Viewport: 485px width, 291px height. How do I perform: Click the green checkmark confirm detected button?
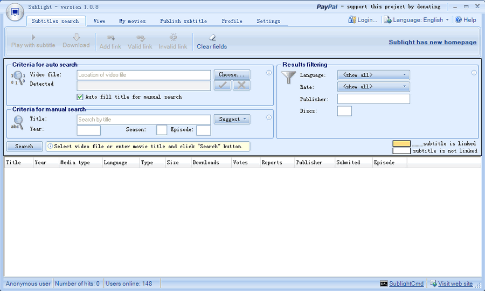pyautogui.click(x=222, y=85)
